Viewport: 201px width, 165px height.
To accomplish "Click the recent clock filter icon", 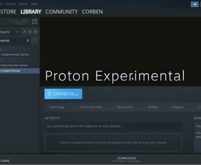I will point(30,32).
